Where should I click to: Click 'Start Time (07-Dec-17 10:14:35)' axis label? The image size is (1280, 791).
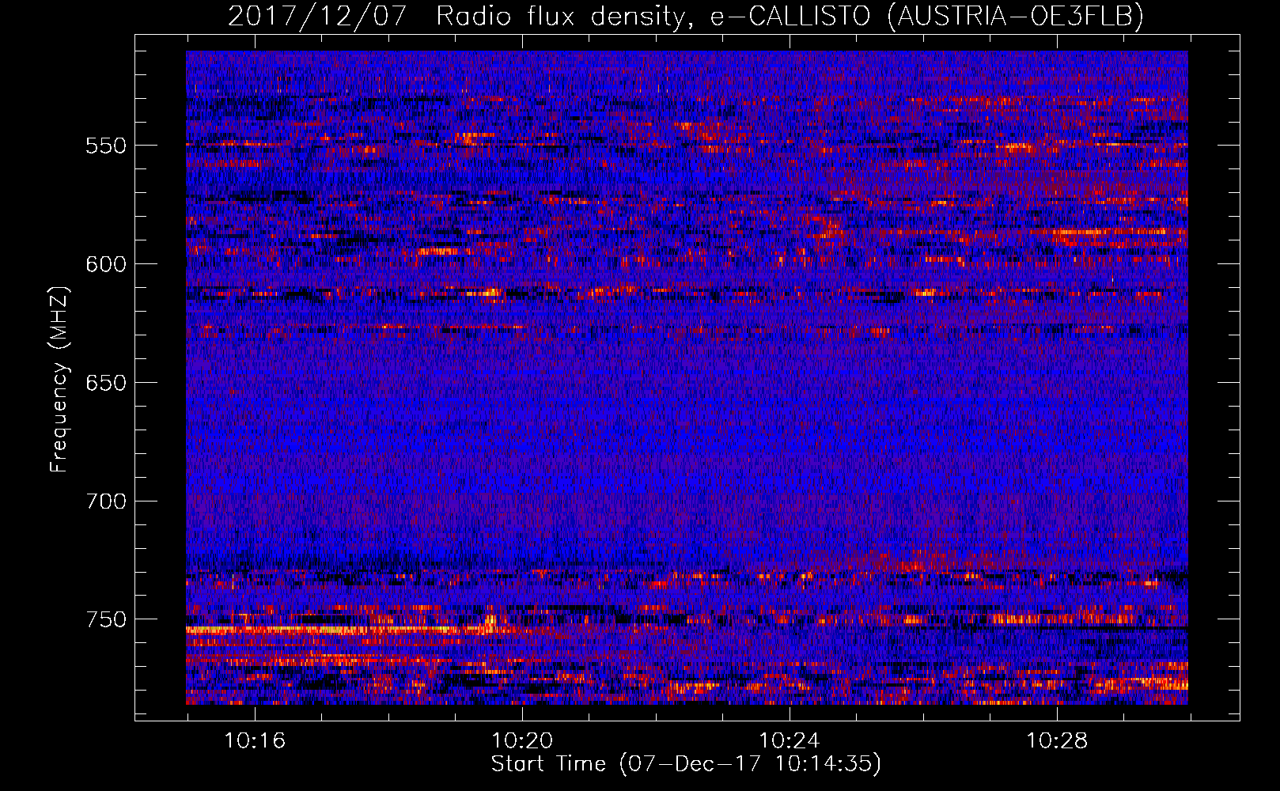(x=686, y=764)
